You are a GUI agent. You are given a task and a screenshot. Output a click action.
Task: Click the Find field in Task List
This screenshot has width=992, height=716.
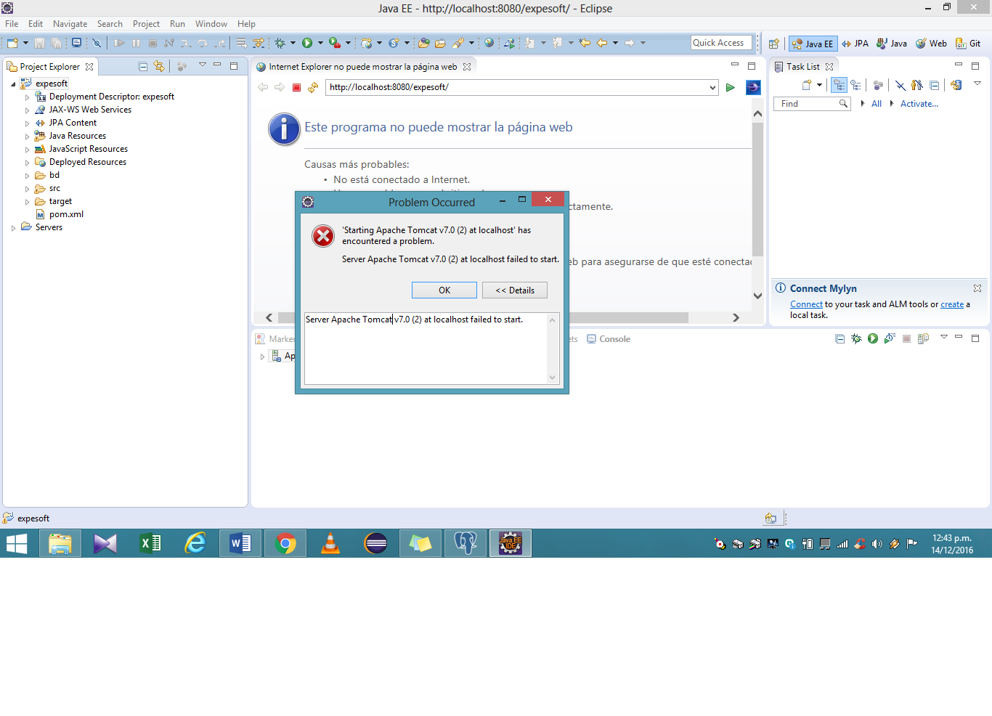pos(812,104)
